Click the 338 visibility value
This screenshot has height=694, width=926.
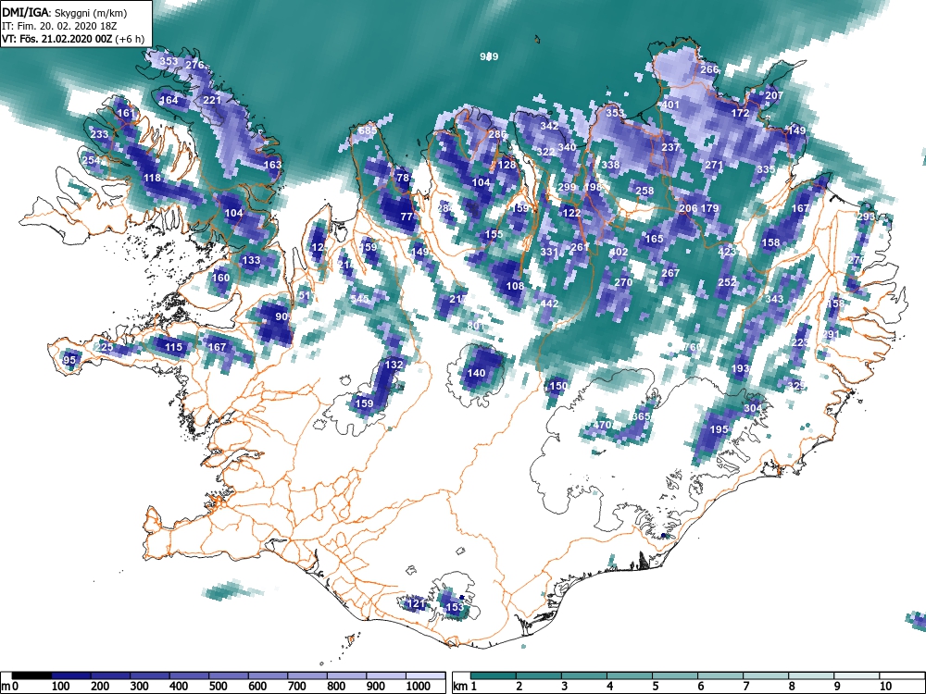610,165
